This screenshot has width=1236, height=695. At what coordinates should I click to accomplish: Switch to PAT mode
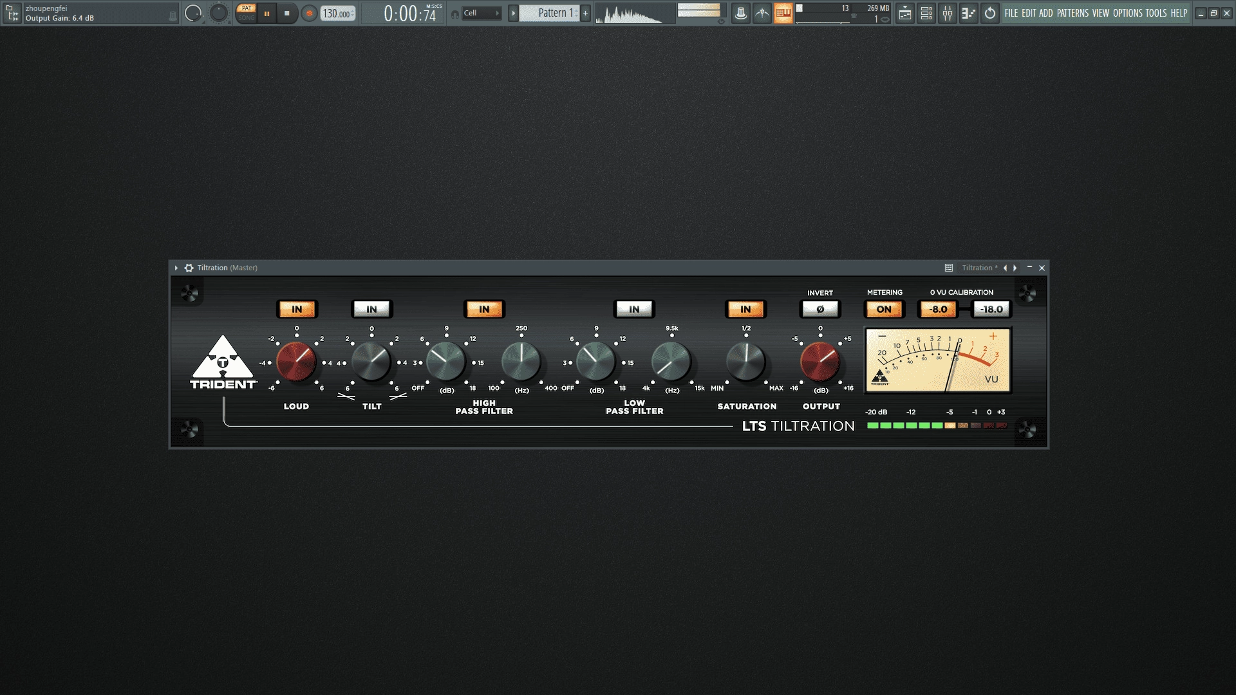(246, 8)
